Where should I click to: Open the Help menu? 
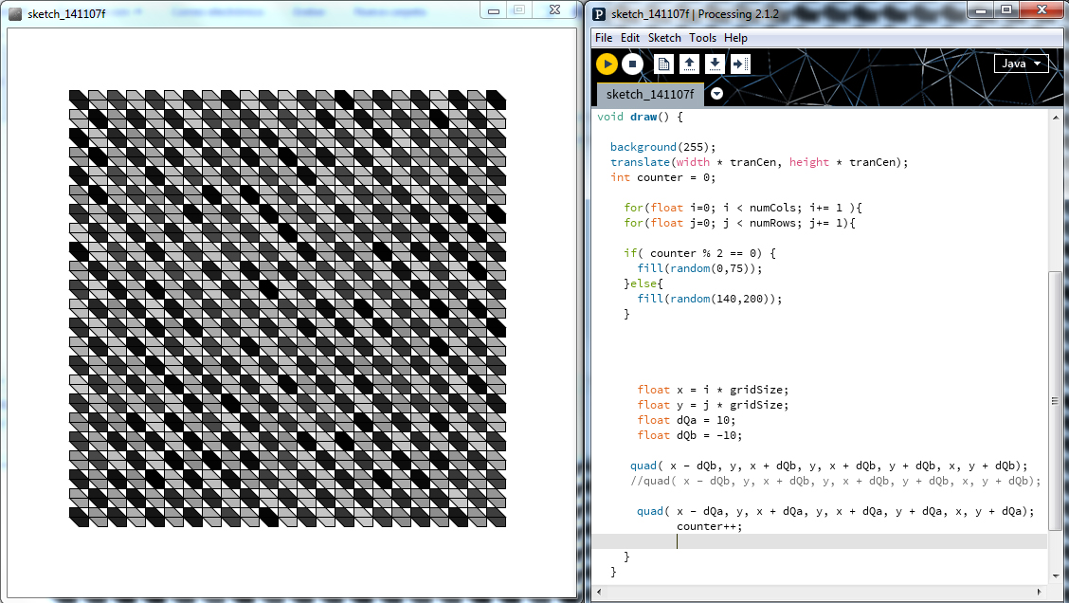(735, 38)
